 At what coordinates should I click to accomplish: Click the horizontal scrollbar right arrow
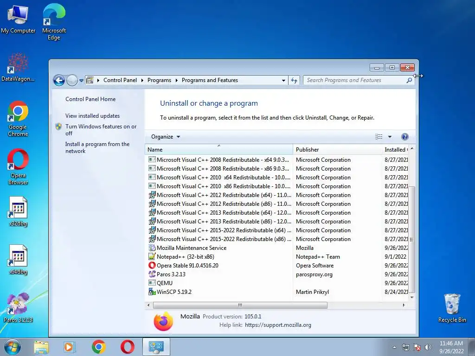(404, 305)
